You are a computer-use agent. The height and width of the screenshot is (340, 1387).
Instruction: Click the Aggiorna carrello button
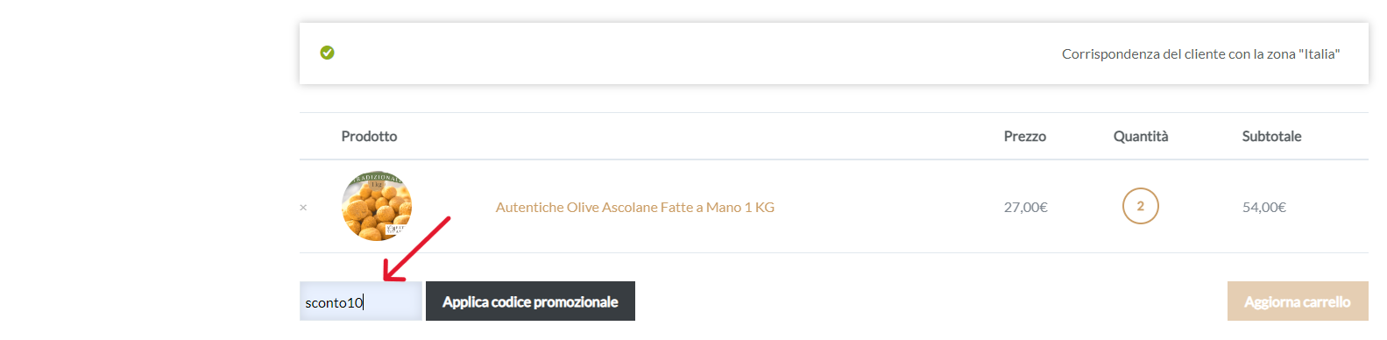[1298, 301]
